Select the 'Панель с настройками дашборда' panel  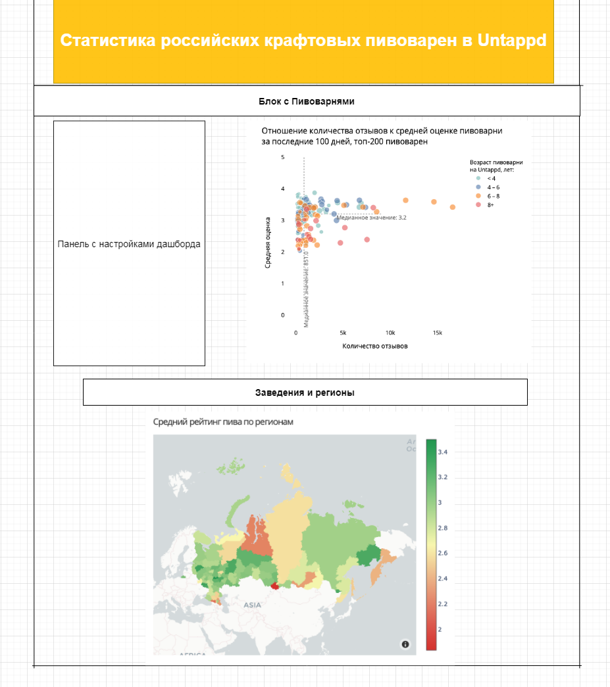click(x=129, y=244)
